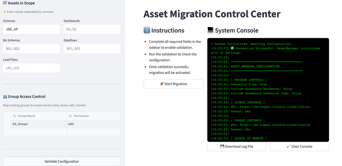Image resolution: width=342 pixels, height=166 pixels.
Task: Click the System Initialized console line
Action: pyautogui.click(x=253, y=44)
